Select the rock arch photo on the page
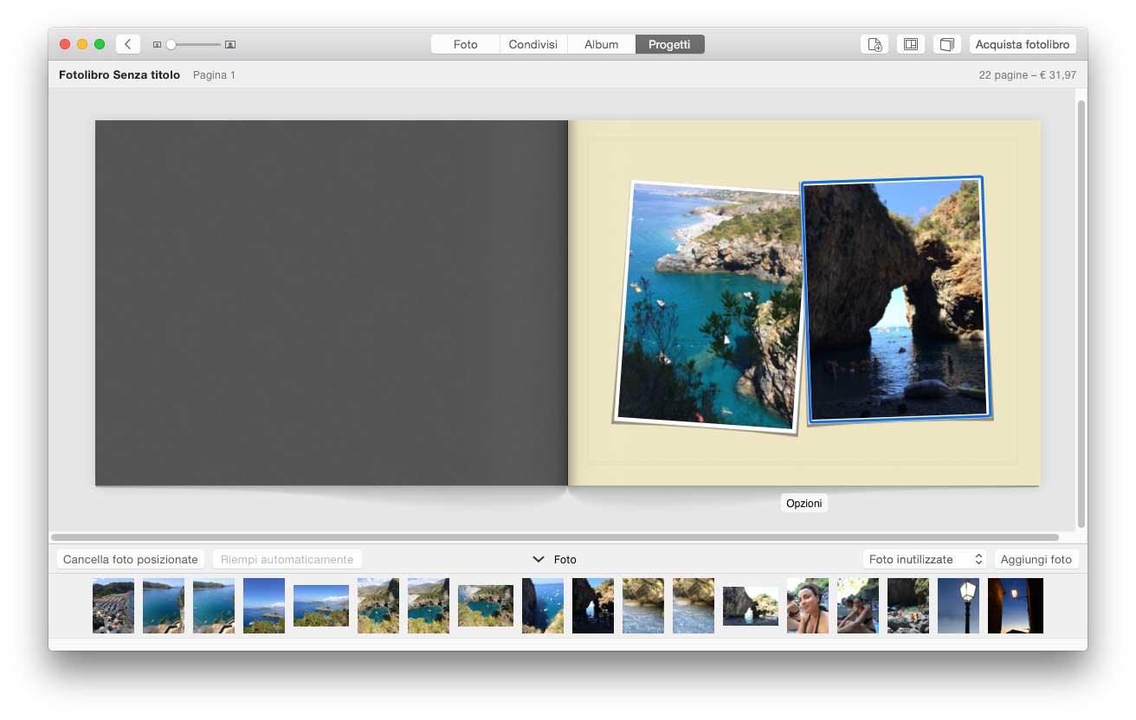1136x720 pixels. click(x=895, y=300)
